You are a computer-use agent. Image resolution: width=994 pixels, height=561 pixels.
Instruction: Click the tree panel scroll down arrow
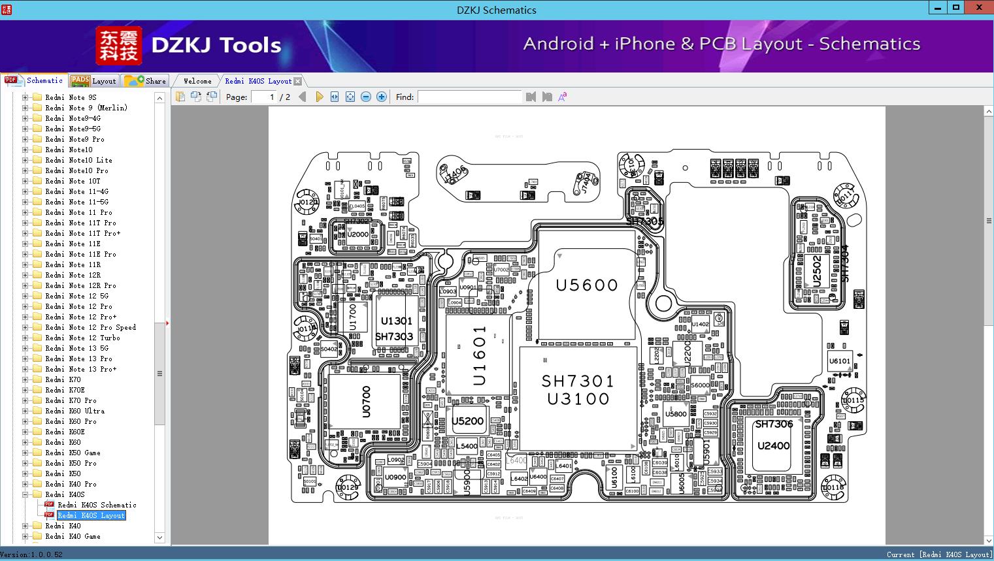click(x=159, y=537)
